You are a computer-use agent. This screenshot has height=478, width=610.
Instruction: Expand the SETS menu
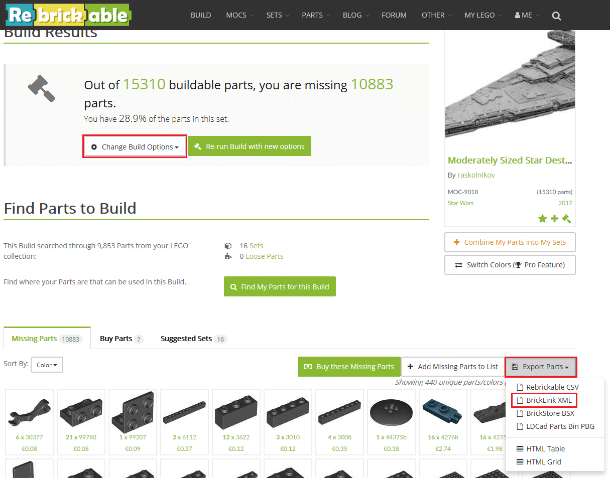tap(278, 15)
